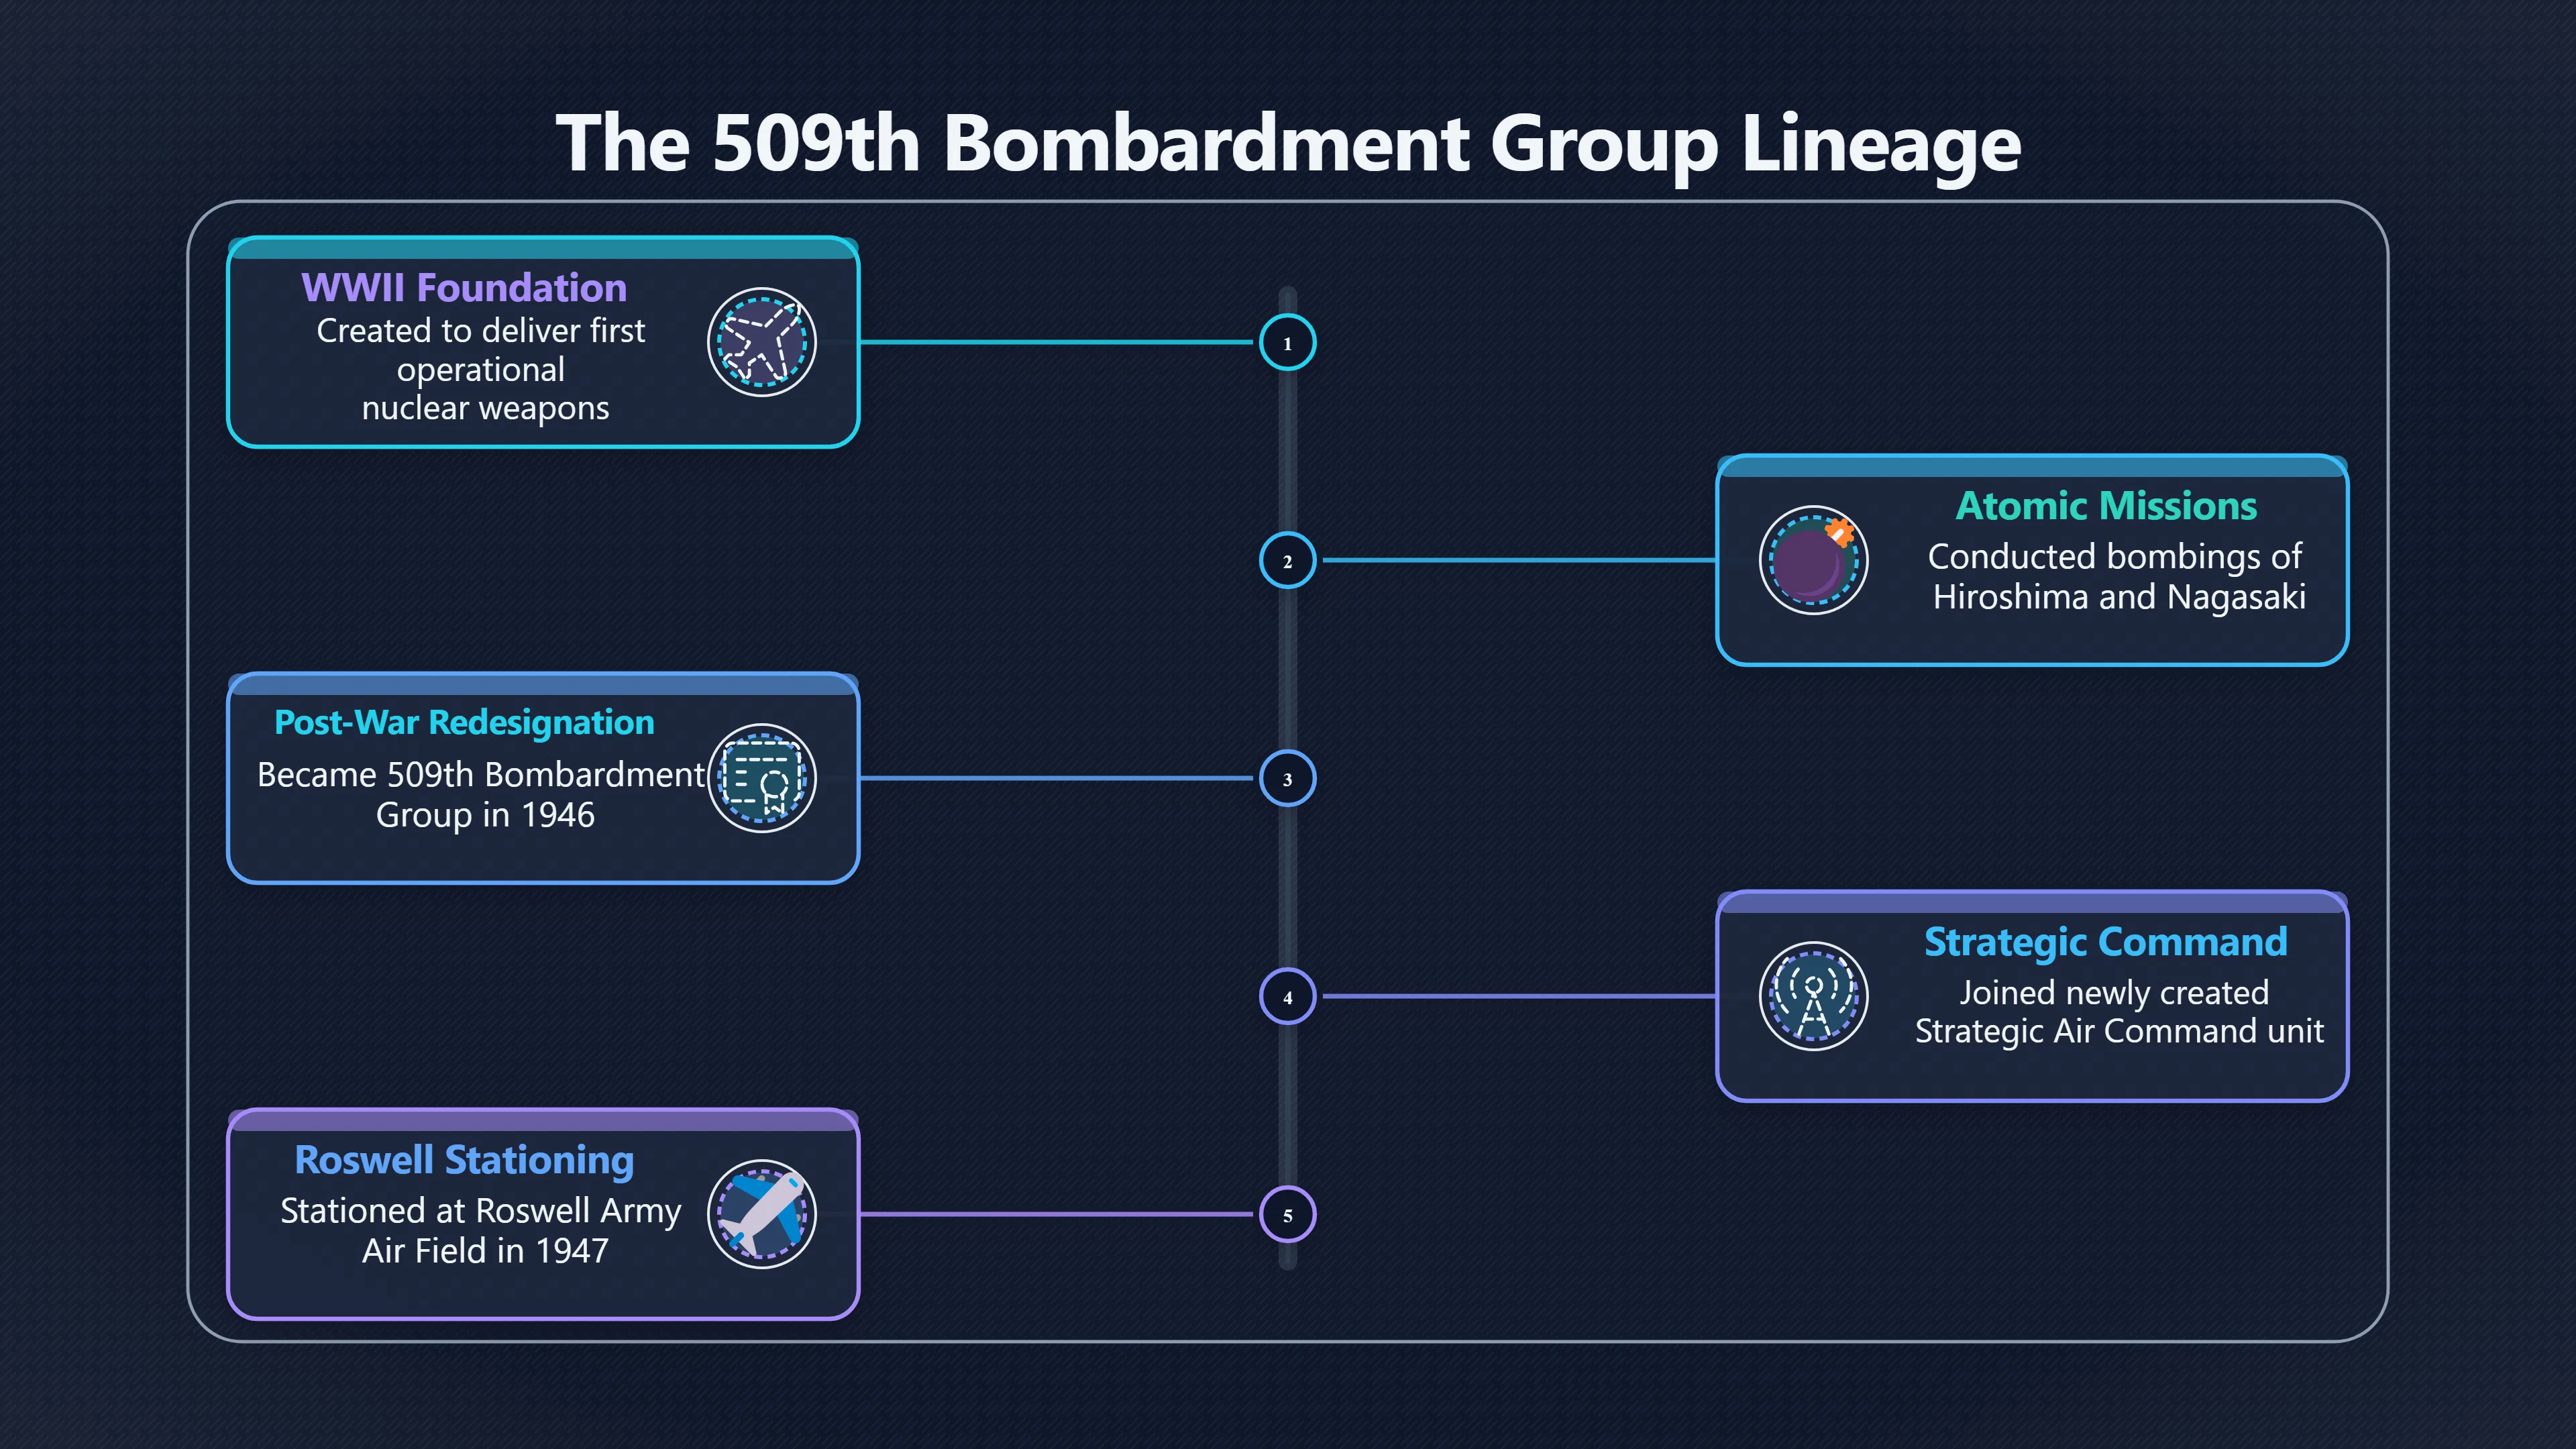Select timeline marker number 3
This screenshot has height=1449, width=2576.
click(1287, 778)
